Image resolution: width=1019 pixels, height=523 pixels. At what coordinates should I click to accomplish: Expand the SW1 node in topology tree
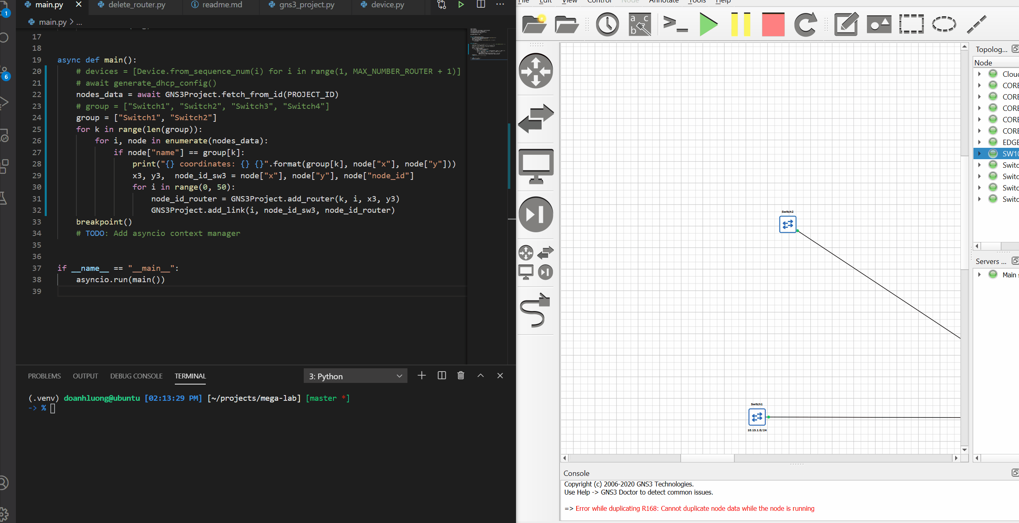click(980, 153)
